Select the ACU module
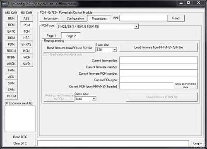The image size is (207, 149). [11, 77]
